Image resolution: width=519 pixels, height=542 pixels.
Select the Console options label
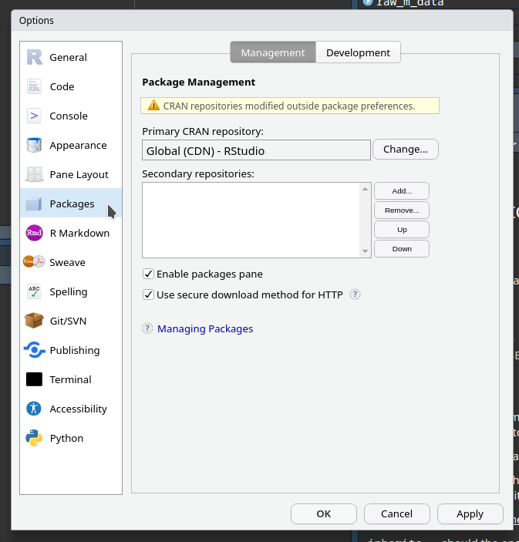pyautogui.click(x=69, y=116)
